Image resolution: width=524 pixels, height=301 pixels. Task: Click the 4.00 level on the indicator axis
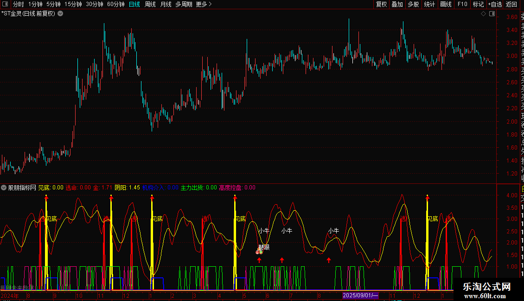511,195
